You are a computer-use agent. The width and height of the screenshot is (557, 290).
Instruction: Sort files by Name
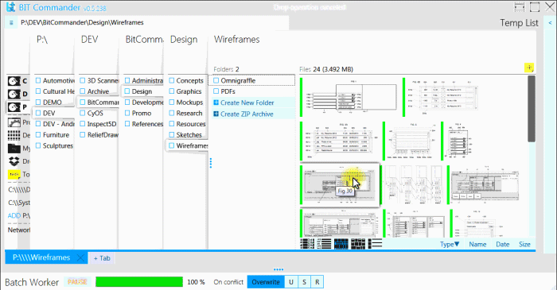coord(477,244)
